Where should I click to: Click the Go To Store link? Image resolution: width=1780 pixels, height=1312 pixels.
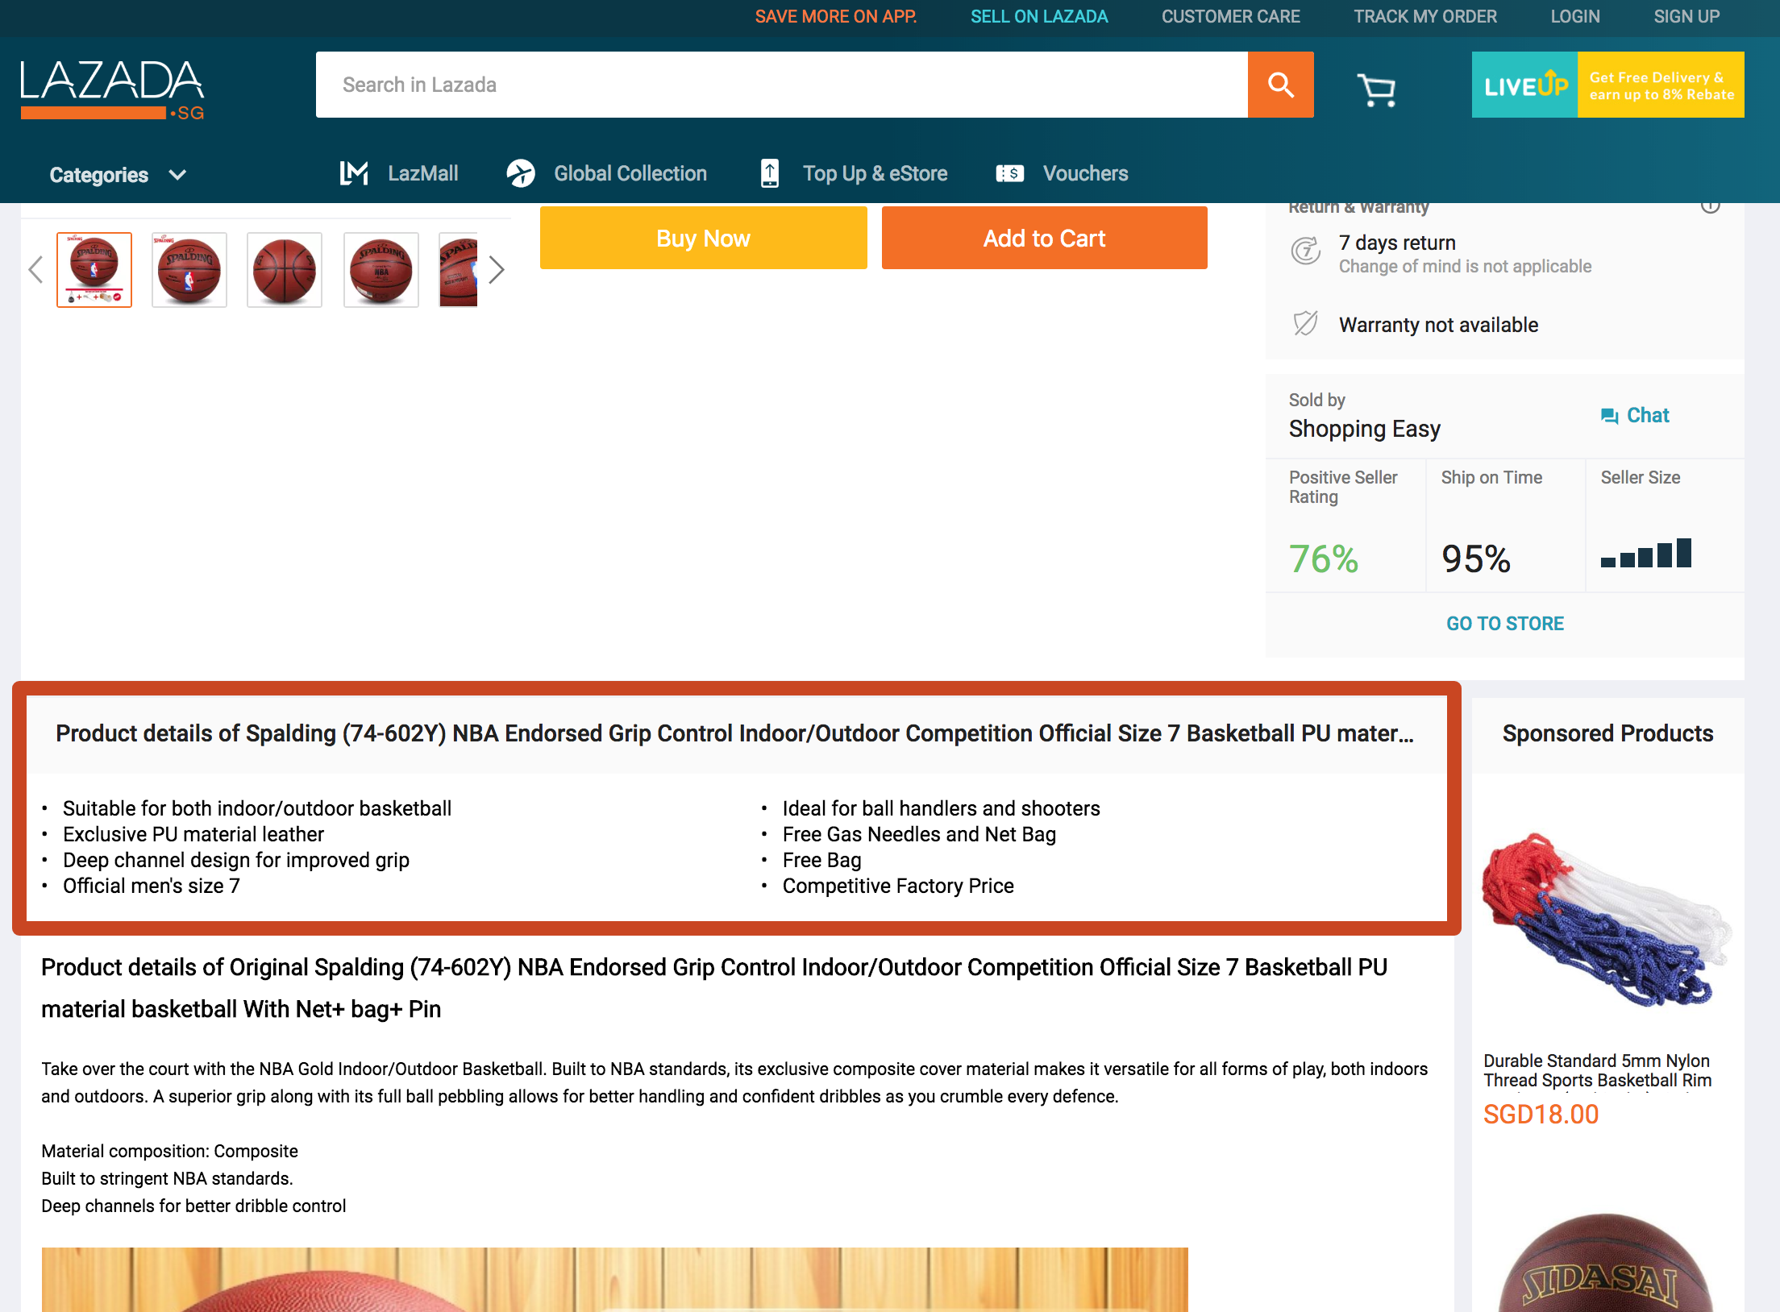1505,625
